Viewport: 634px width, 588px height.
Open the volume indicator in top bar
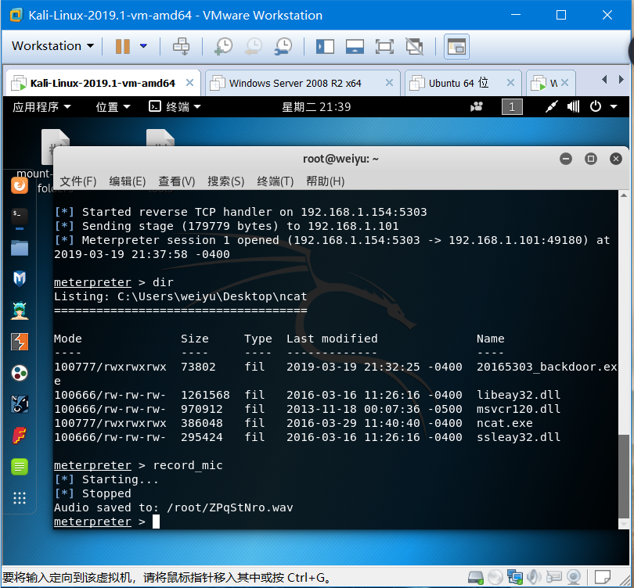574,107
